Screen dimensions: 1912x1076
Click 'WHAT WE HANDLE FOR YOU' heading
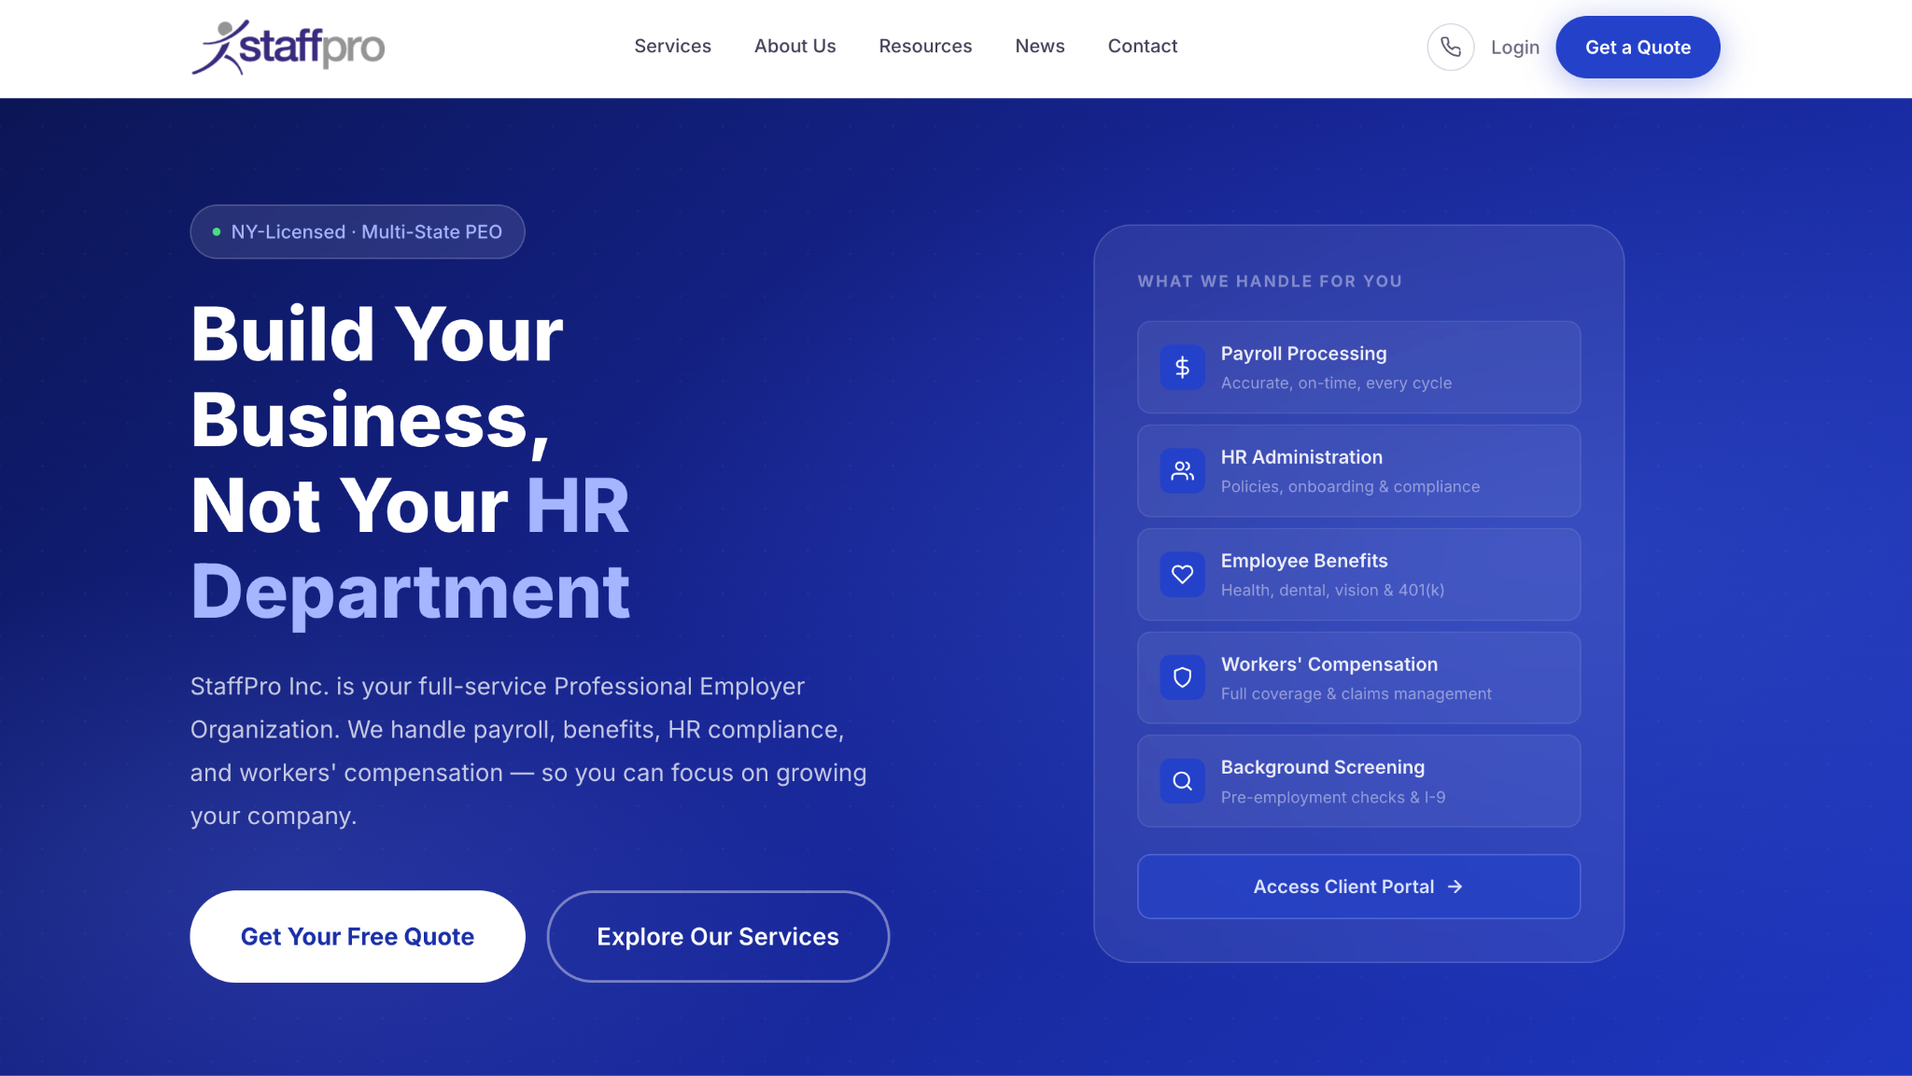pyautogui.click(x=1270, y=281)
